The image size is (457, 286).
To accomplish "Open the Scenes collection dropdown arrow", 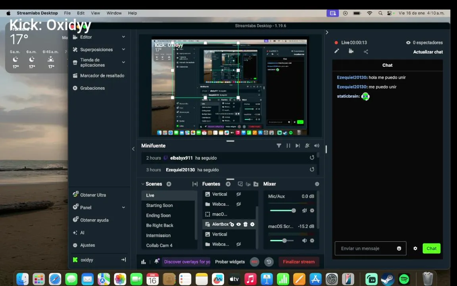I will pos(143,184).
